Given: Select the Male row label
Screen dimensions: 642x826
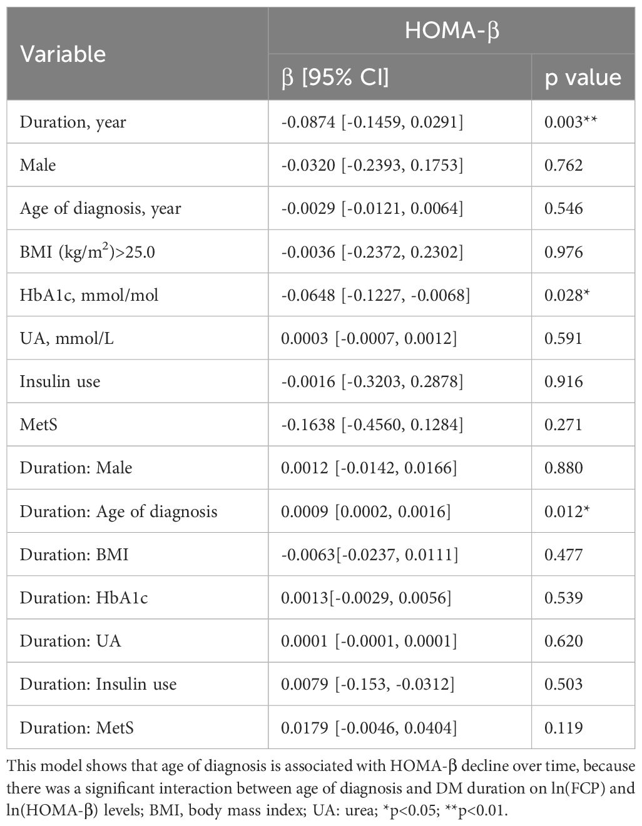Looking at the screenshot, I should (38, 165).
